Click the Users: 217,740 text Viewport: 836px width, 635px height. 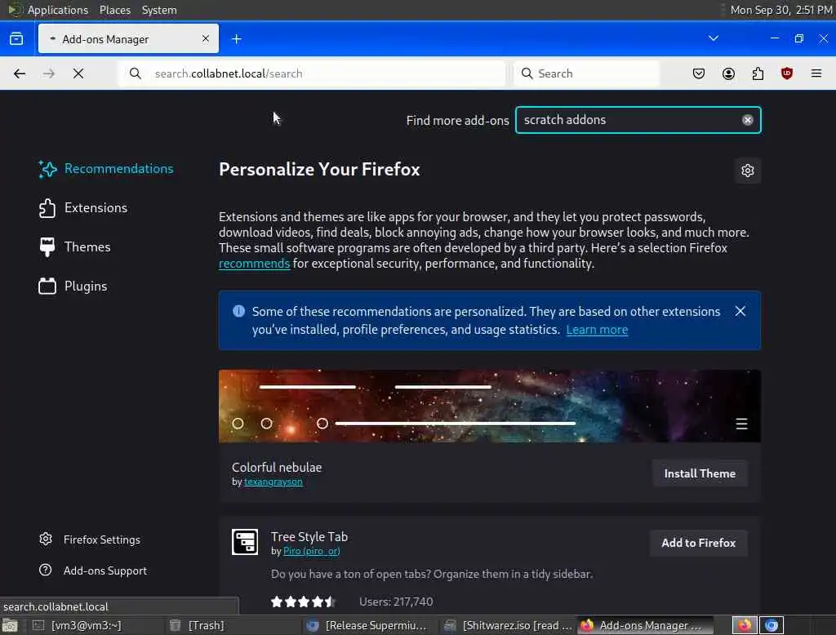(x=396, y=602)
